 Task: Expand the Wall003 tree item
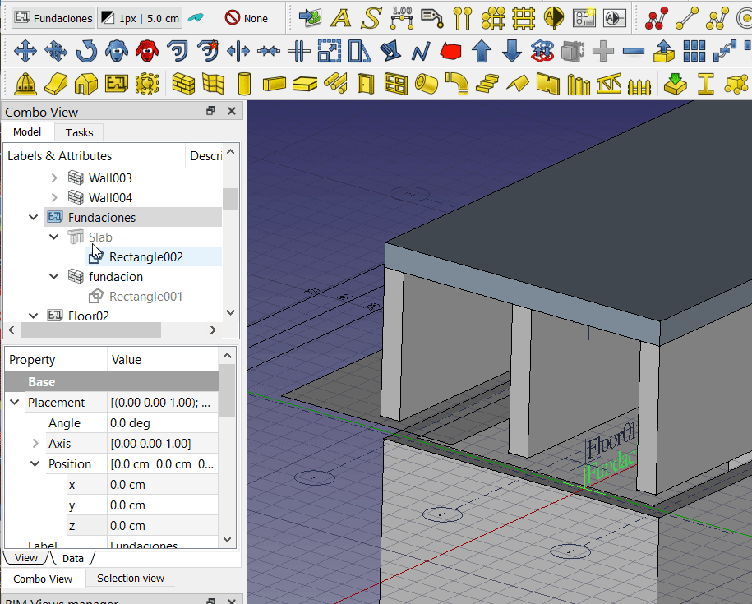coord(54,178)
